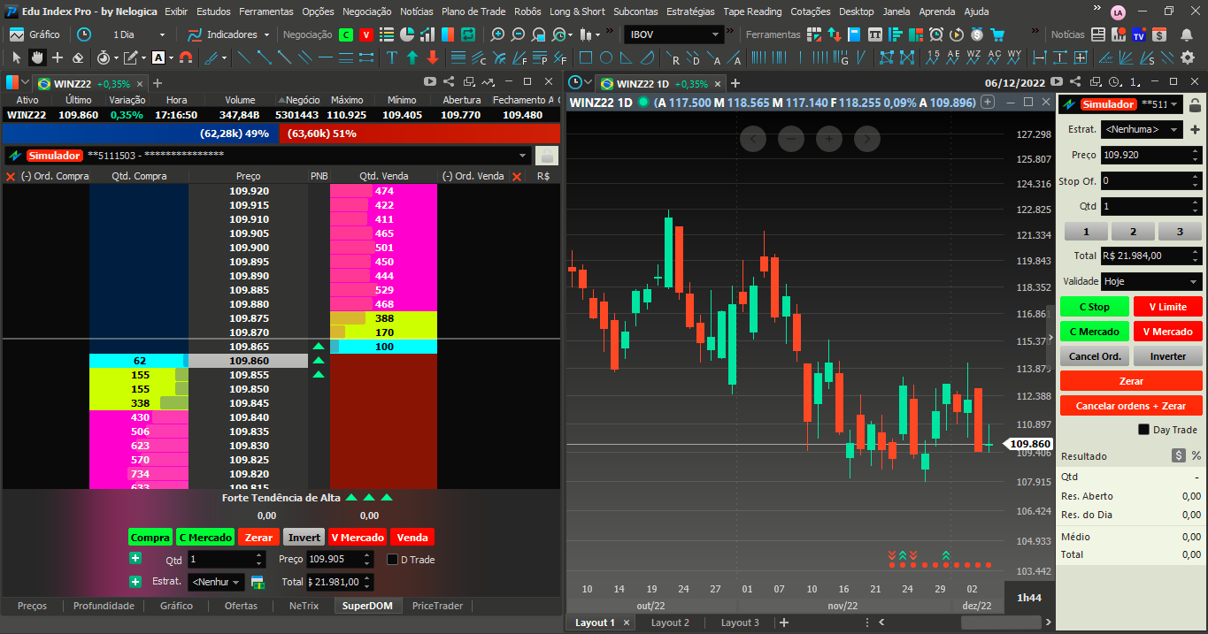Open the Estrat. <Nenhuma> dropdown in order panel
The height and width of the screenshot is (634, 1208).
1142,129
